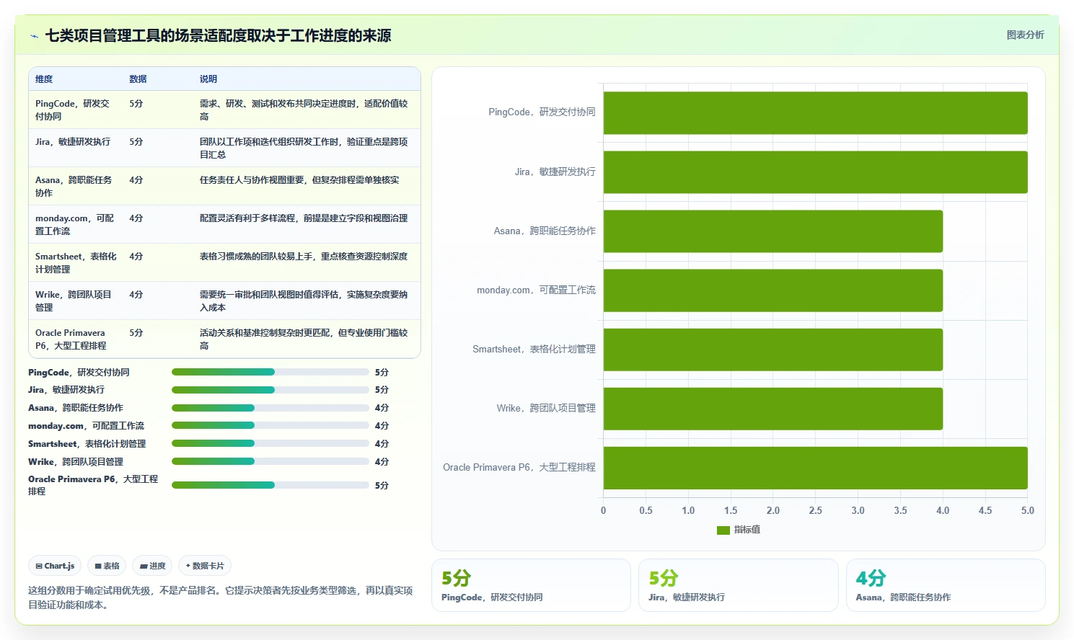1074x640 pixels.
Task: Click the Smartsheet chart bar
Action: pos(773,350)
